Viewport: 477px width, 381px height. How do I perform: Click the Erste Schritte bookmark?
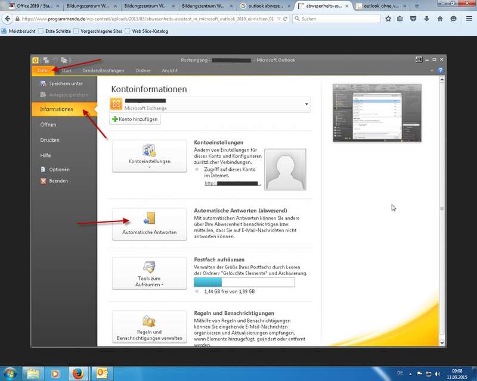54,31
